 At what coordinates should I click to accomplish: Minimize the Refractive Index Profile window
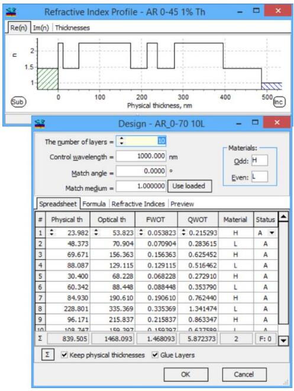click(x=240, y=12)
